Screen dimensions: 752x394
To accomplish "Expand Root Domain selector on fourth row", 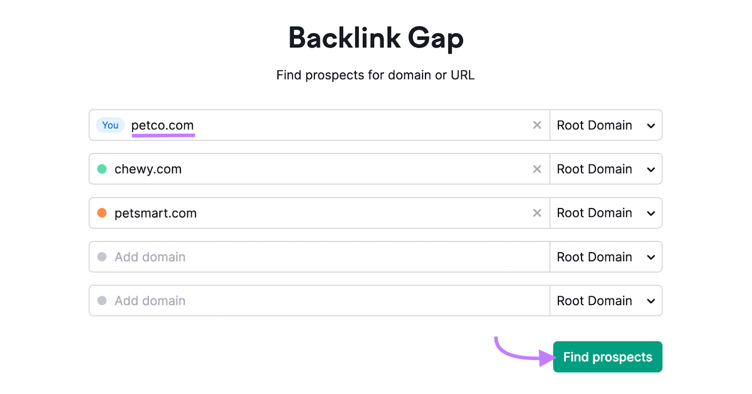I will [605, 256].
